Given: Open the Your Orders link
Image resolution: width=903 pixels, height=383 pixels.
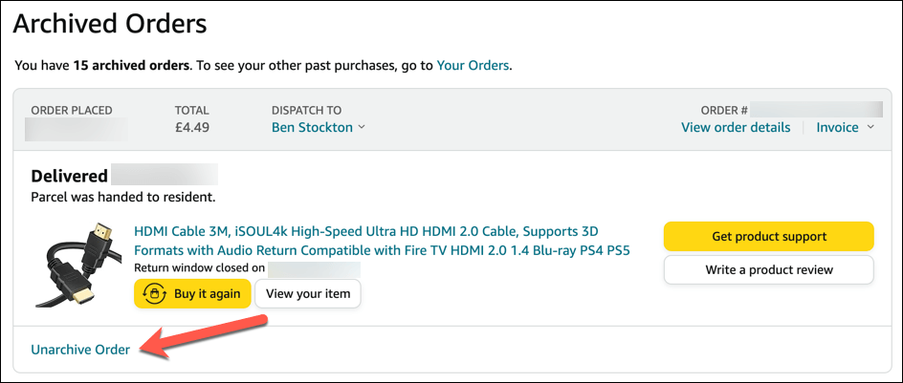Looking at the screenshot, I should click(473, 66).
